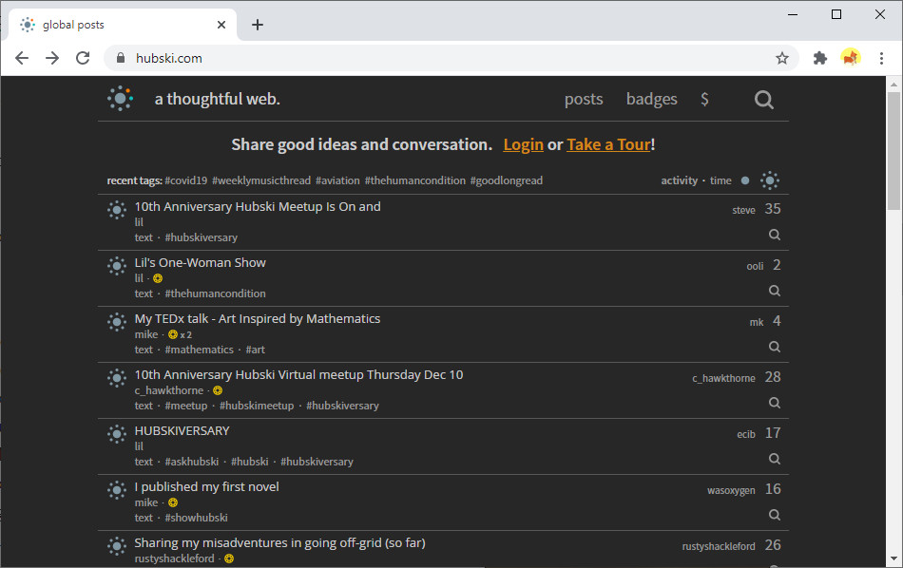Viewport: 903px width, 568px height.
Task: Open the #hubskimeetup tag
Action: click(x=257, y=406)
